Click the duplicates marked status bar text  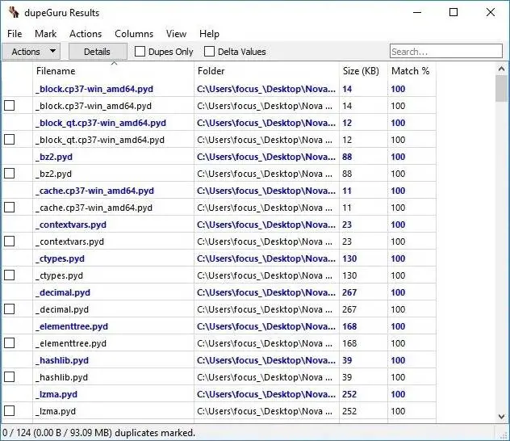coord(99,433)
